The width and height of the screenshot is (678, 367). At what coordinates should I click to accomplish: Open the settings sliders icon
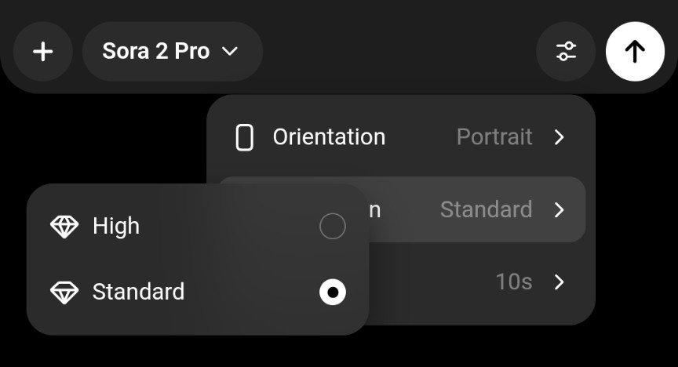[566, 52]
